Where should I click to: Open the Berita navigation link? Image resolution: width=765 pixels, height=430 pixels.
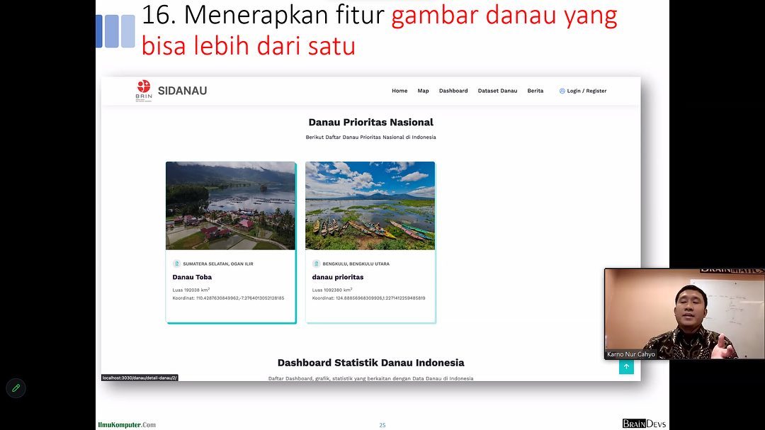[535, 91]
